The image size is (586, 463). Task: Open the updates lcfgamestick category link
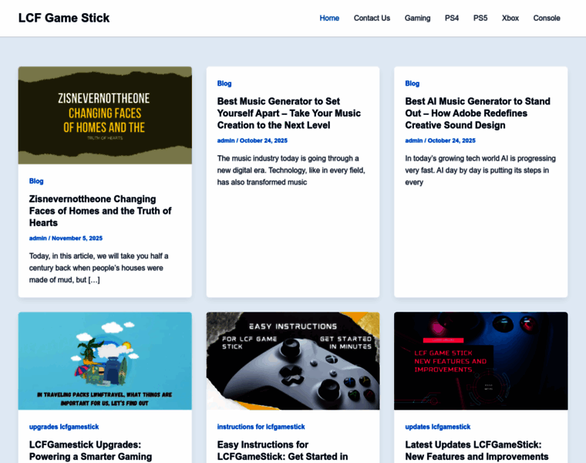point(438,427)
